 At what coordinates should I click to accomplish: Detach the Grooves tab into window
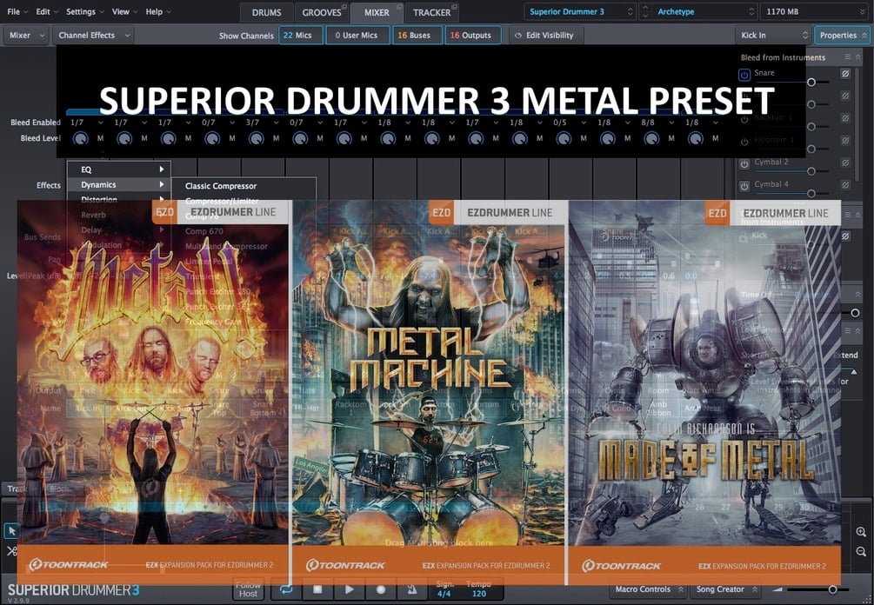tap(344, 7)
